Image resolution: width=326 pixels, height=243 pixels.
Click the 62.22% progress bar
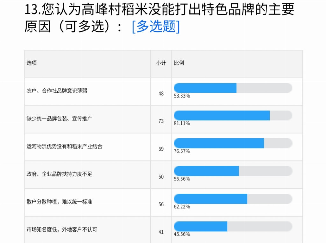tap(233, 199)
